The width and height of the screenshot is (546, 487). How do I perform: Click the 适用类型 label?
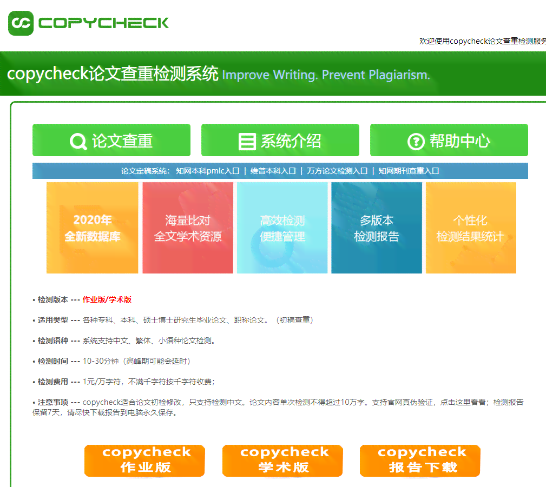point(53,320)
